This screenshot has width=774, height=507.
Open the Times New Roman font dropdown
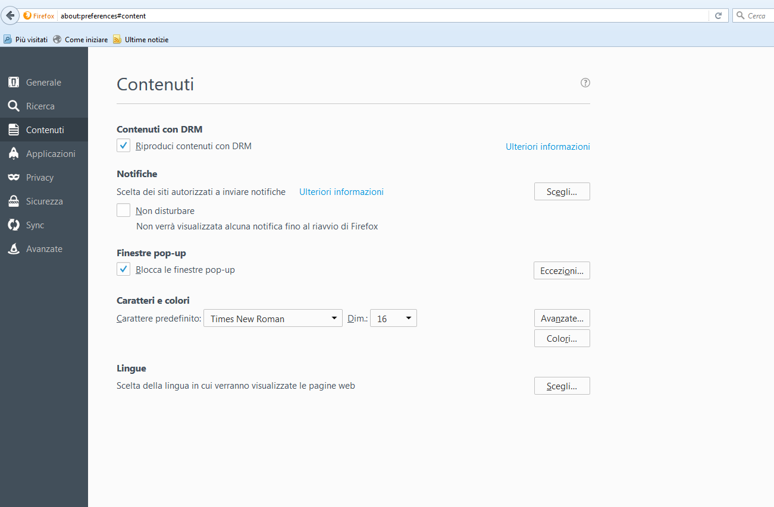pyautogui.click(x=272, y=319)
